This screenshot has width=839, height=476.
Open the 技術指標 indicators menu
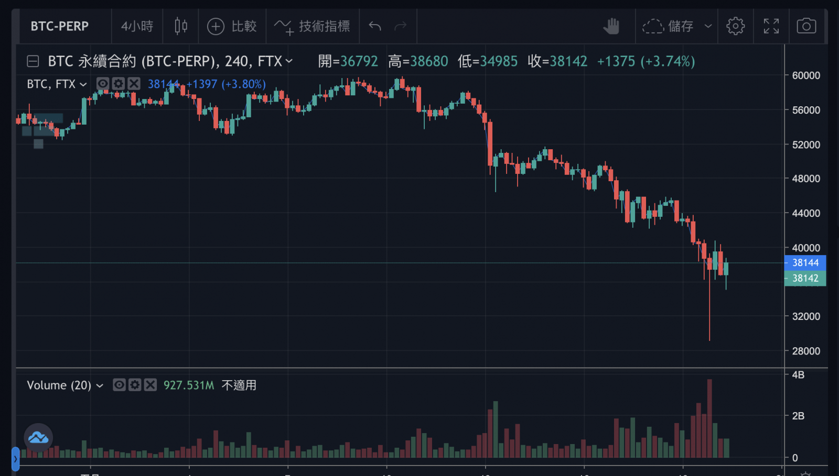point(313,26)
